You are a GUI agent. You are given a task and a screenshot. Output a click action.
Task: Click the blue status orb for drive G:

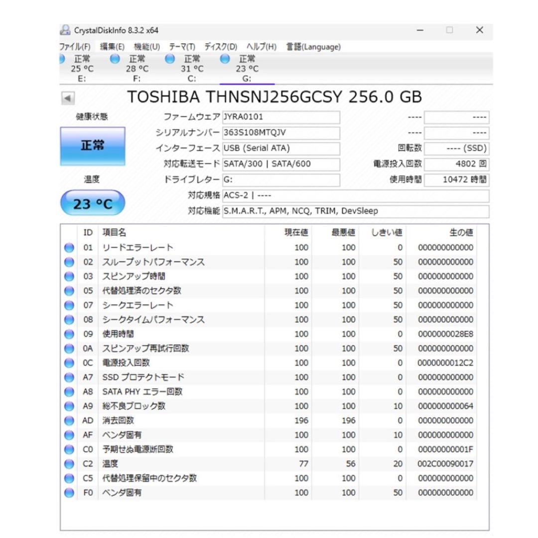coord(225,59)
